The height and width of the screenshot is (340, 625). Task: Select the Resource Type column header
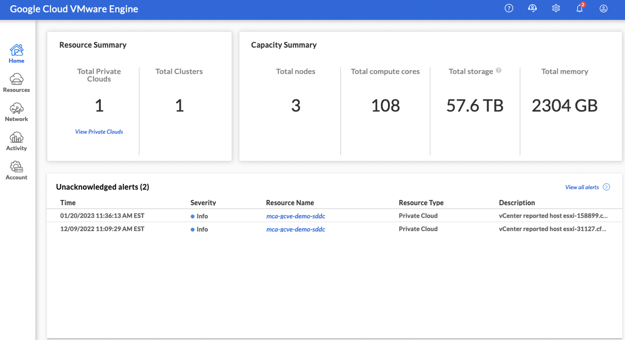click(x=421, y=203)
